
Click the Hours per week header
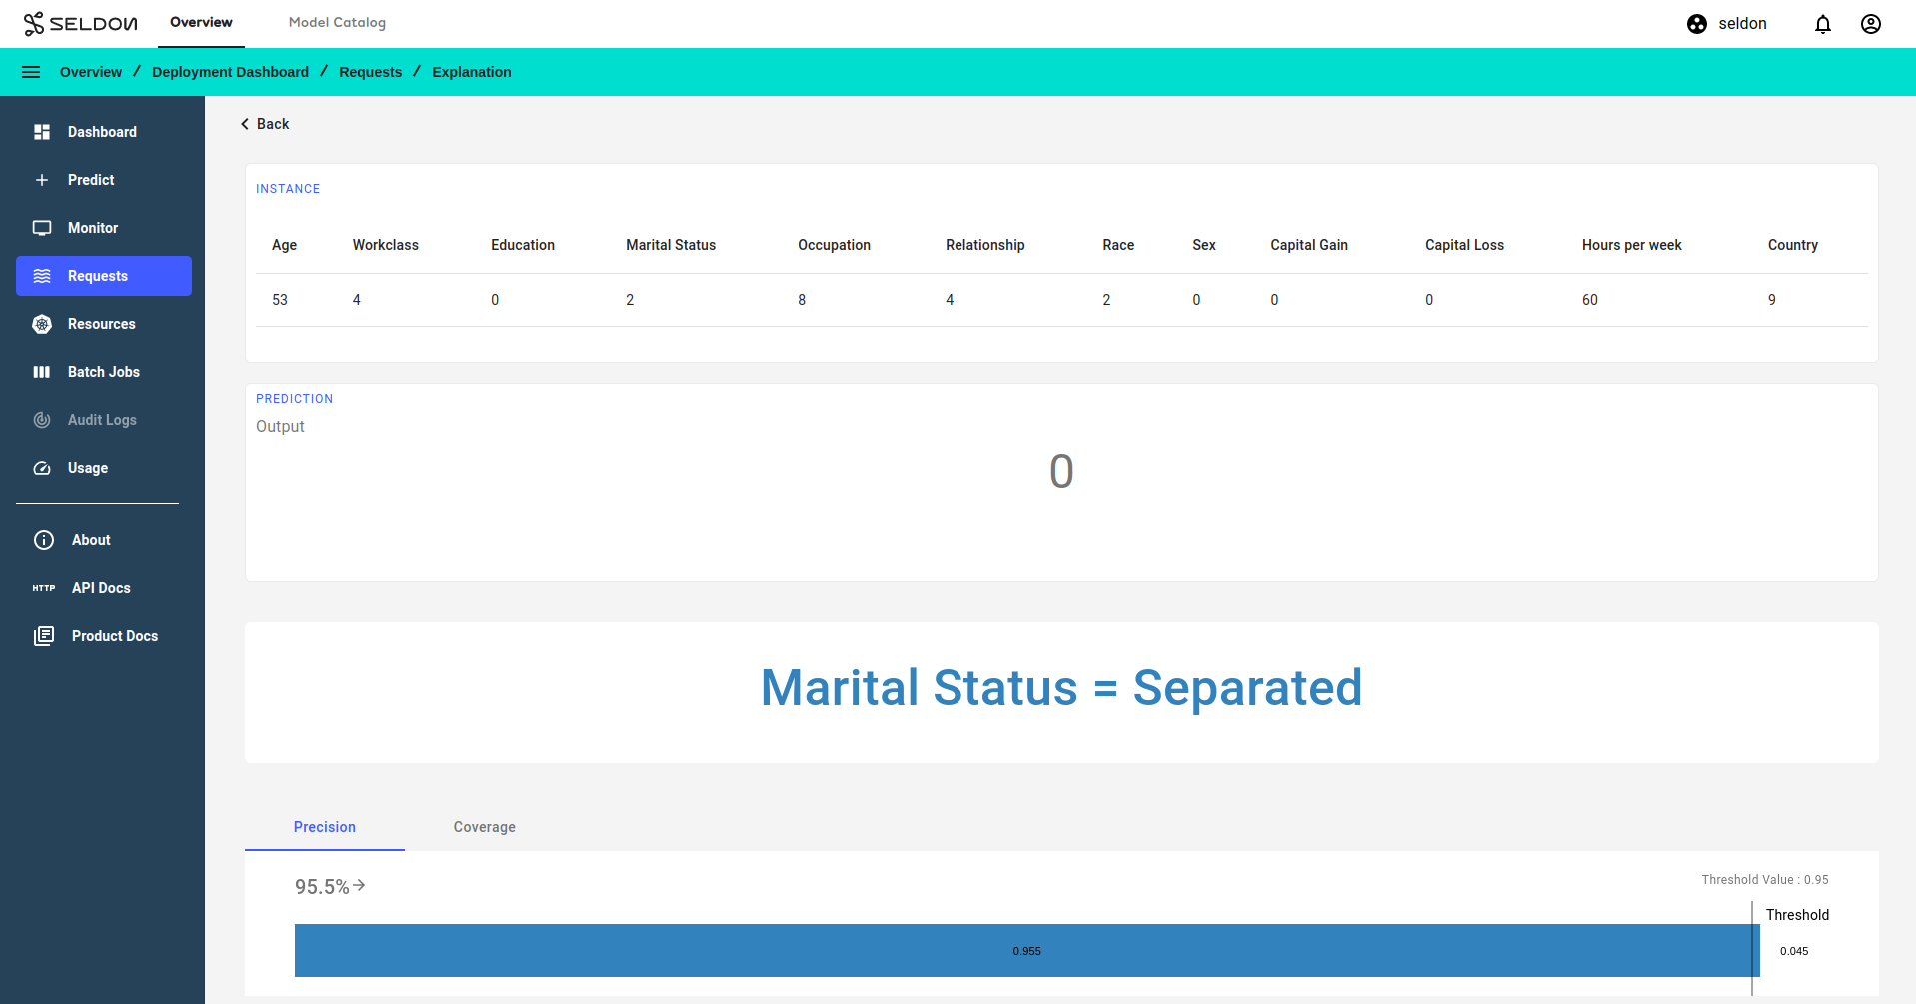(x=1632, y=245)
